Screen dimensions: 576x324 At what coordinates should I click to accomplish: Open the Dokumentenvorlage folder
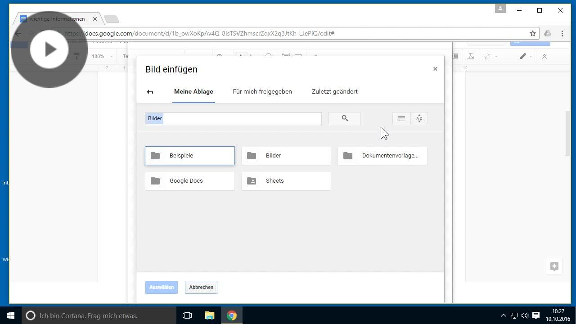coord(382,155)
